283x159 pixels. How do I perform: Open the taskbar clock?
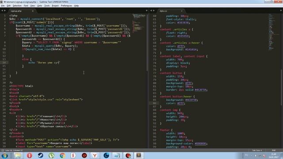pyautogui.click(x=274, y=156)
